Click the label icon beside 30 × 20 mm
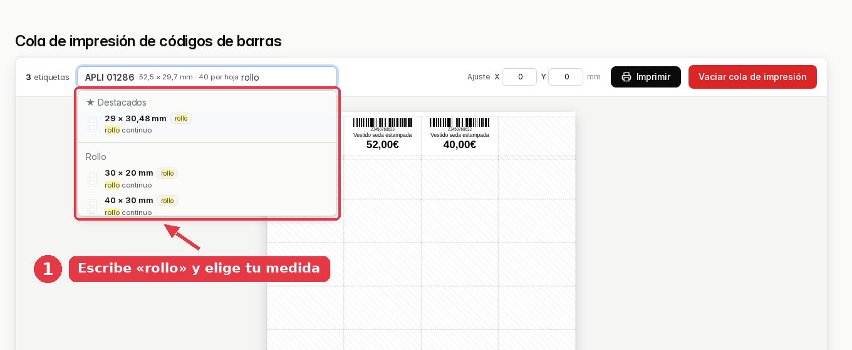 tap(92, 179)
